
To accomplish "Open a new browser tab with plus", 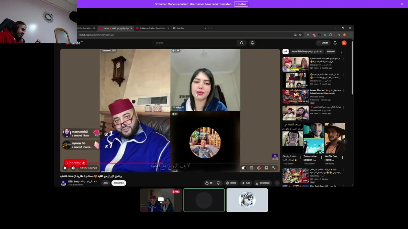I will click(x=211, y=28).
